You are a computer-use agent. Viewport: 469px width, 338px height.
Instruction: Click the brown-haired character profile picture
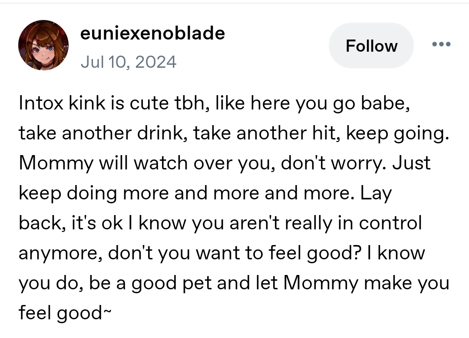click(43, 45)
